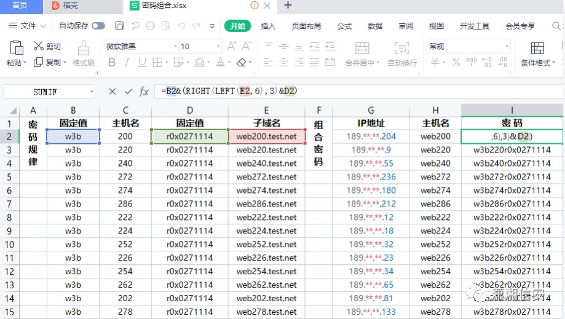The image size is (565, 319).
Task: Expand the quick access toolbar customize arrow
Action: (212, 26)
